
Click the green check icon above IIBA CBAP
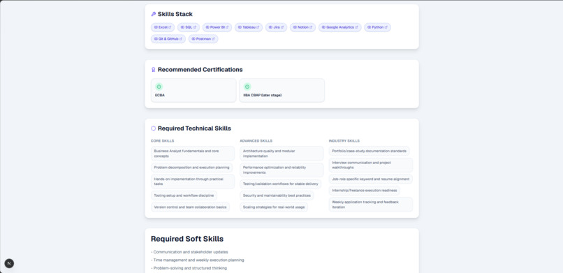[247, 87]
